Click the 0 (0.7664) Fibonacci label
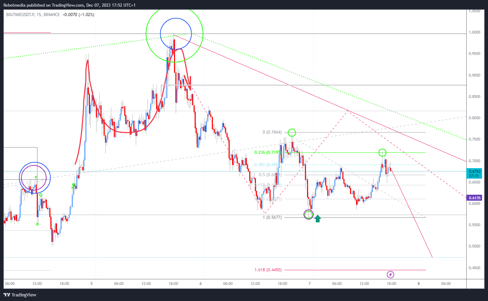 (x=272, y=132)
